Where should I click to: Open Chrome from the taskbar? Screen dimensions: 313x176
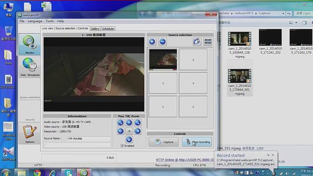pyautogui.click(x=37, y=173)
